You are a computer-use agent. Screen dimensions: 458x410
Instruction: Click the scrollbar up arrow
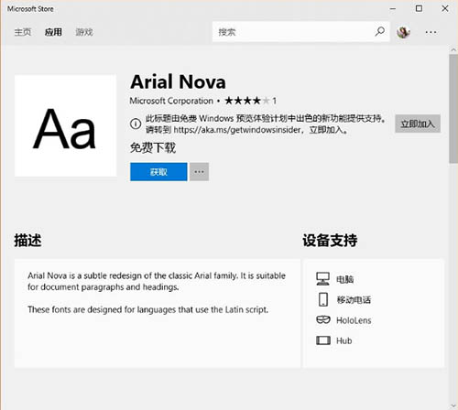[453, 49]
